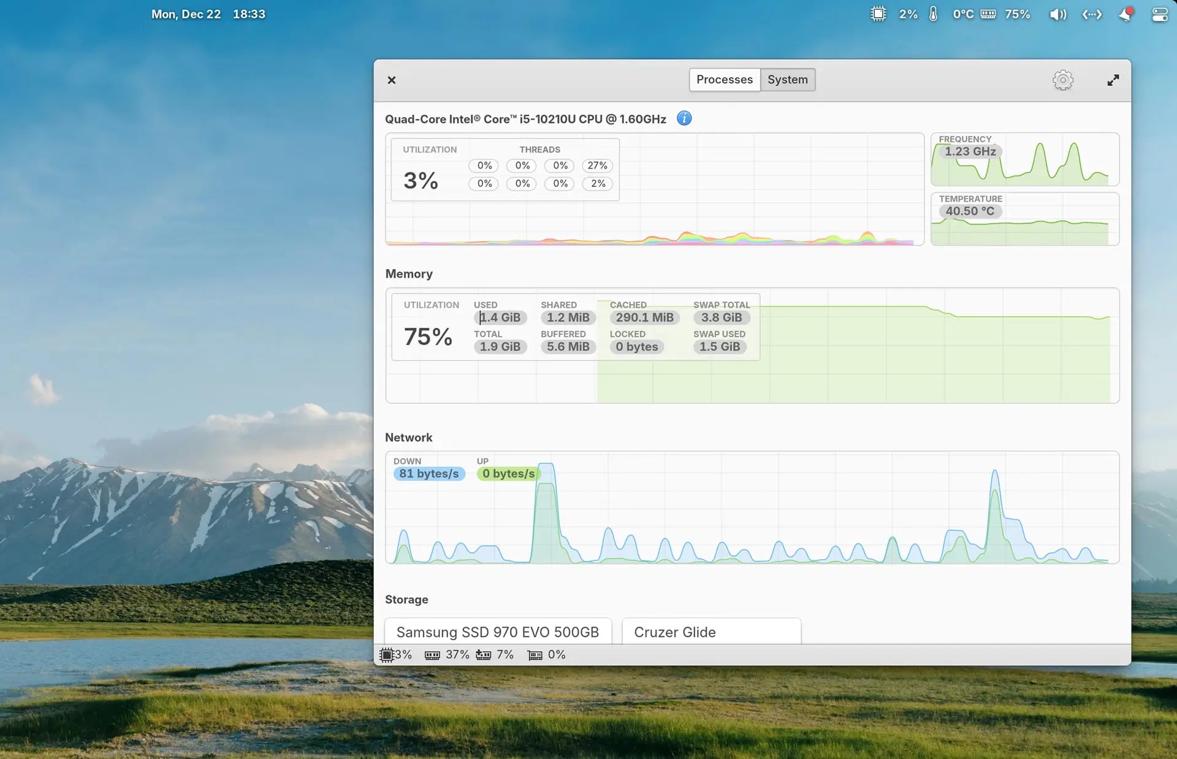Switch to the Processes tab
The width and height of the screenshot is (1177, 759).
coord(724,80)
